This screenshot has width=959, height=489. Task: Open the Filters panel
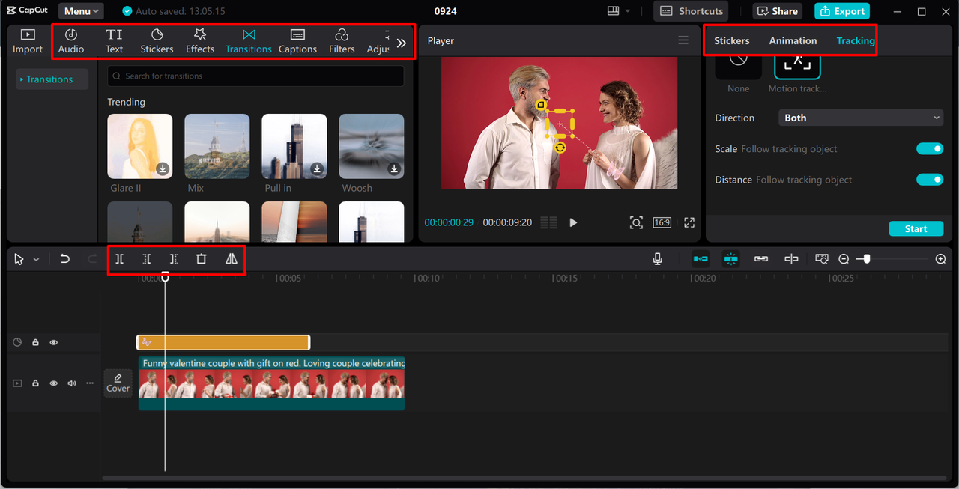[342, 41]
